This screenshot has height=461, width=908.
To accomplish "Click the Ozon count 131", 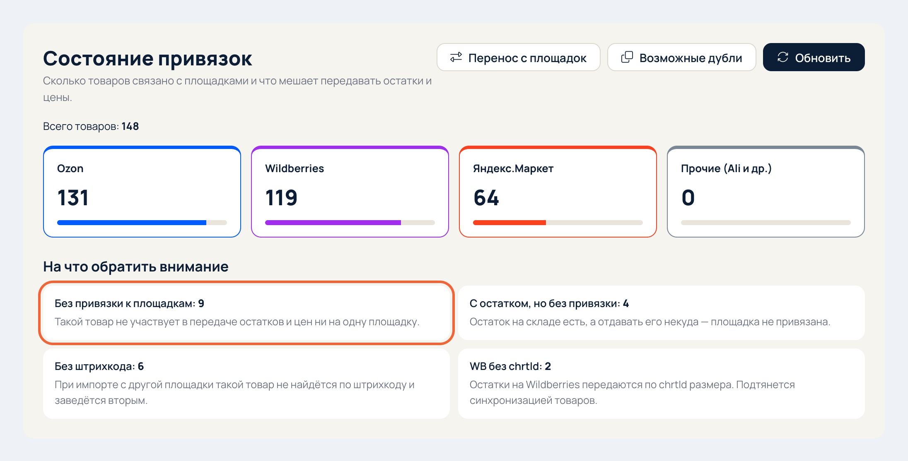I will pos(73,197).
